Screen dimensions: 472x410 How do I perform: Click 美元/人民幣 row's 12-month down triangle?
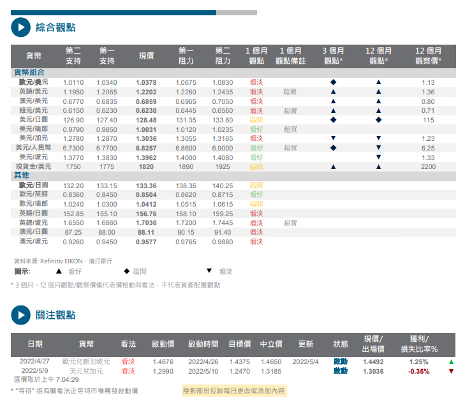[379, 147]
